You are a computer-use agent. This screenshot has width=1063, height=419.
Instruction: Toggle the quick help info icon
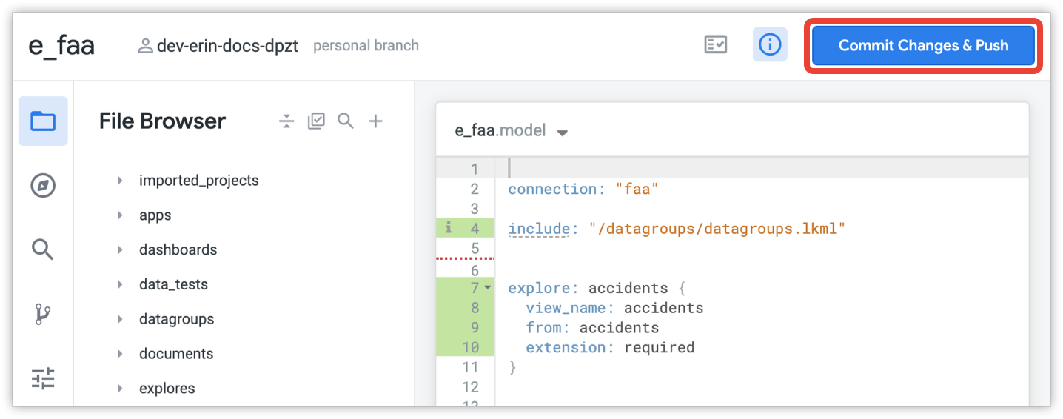click(x=770, y=45)
